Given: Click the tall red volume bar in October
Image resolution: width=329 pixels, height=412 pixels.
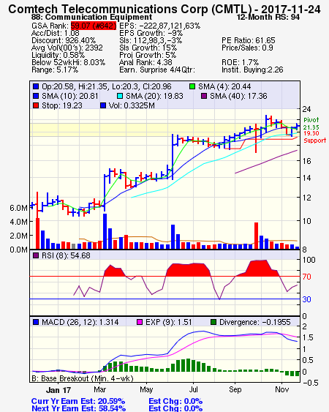Looking at the screenshot, I should 257,236.
